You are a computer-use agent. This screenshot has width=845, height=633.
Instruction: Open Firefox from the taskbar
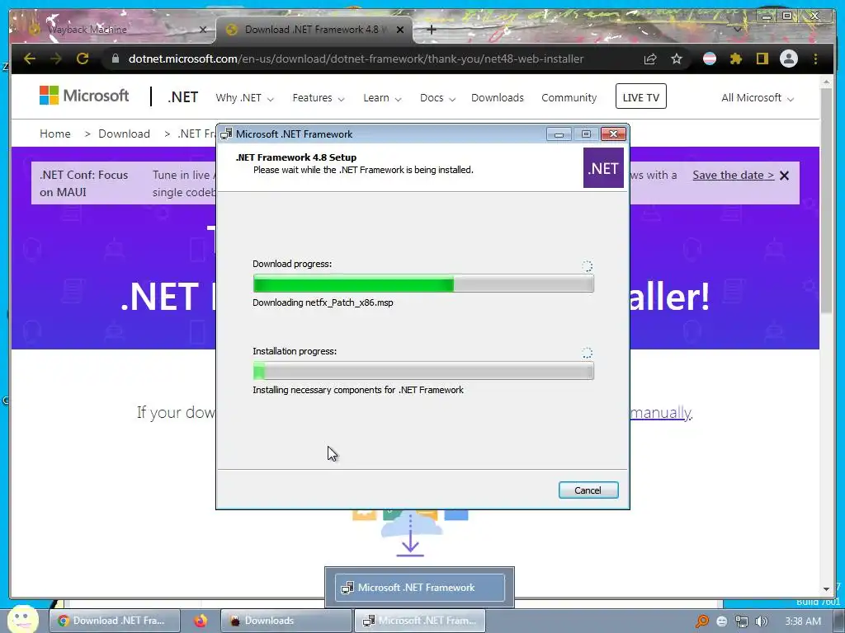(201, 621)
